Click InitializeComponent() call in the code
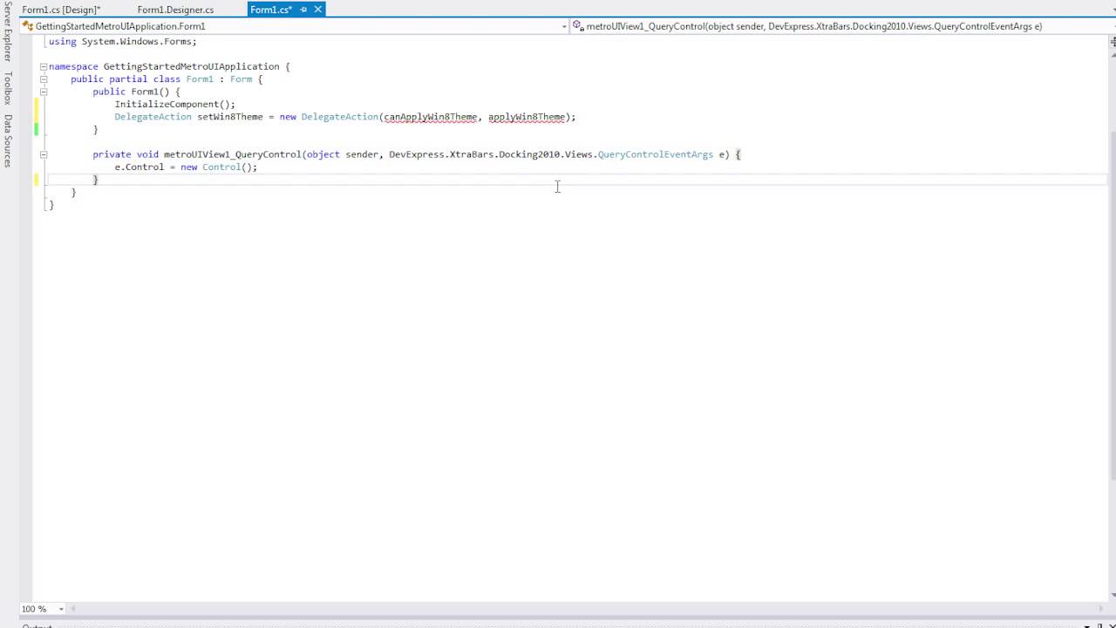Viewport: 1116px width, 628px height. [x=174, y=104]
